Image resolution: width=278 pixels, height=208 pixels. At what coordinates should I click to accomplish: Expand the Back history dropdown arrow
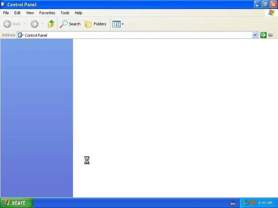pyautogui.click(x=25, y=24)
